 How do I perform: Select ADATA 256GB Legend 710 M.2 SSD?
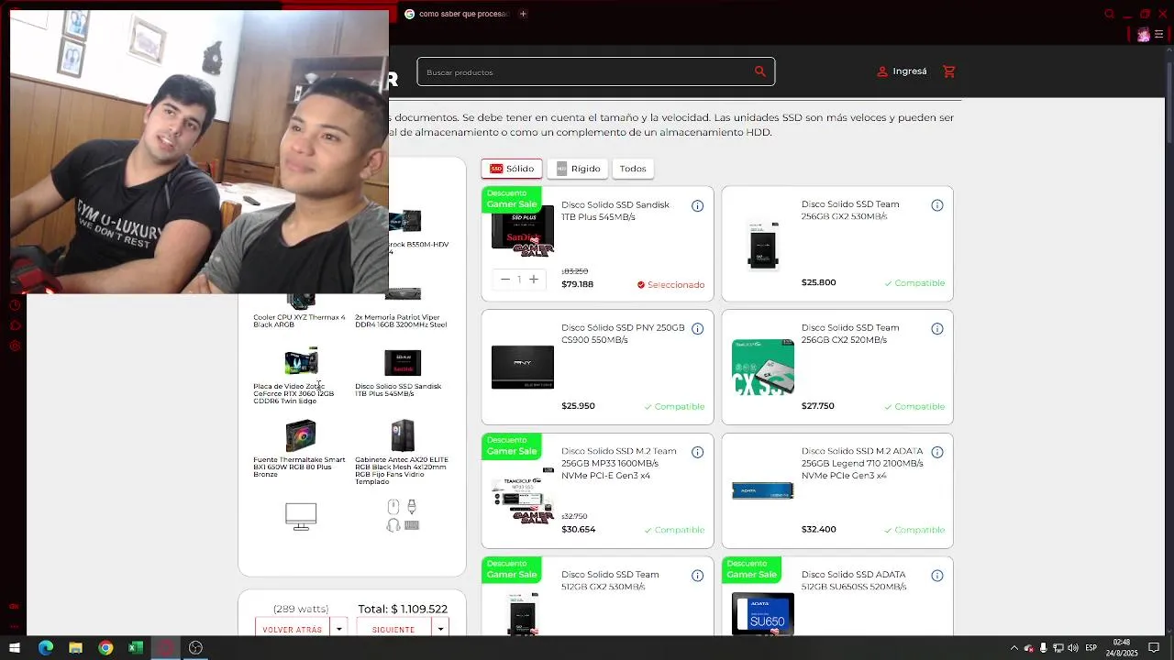click(837, 490)
